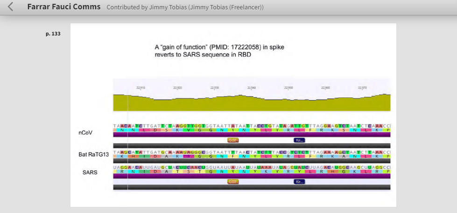Click the 22,940 position tick
This screenshot has width=457, height=213.
(252, 88)
